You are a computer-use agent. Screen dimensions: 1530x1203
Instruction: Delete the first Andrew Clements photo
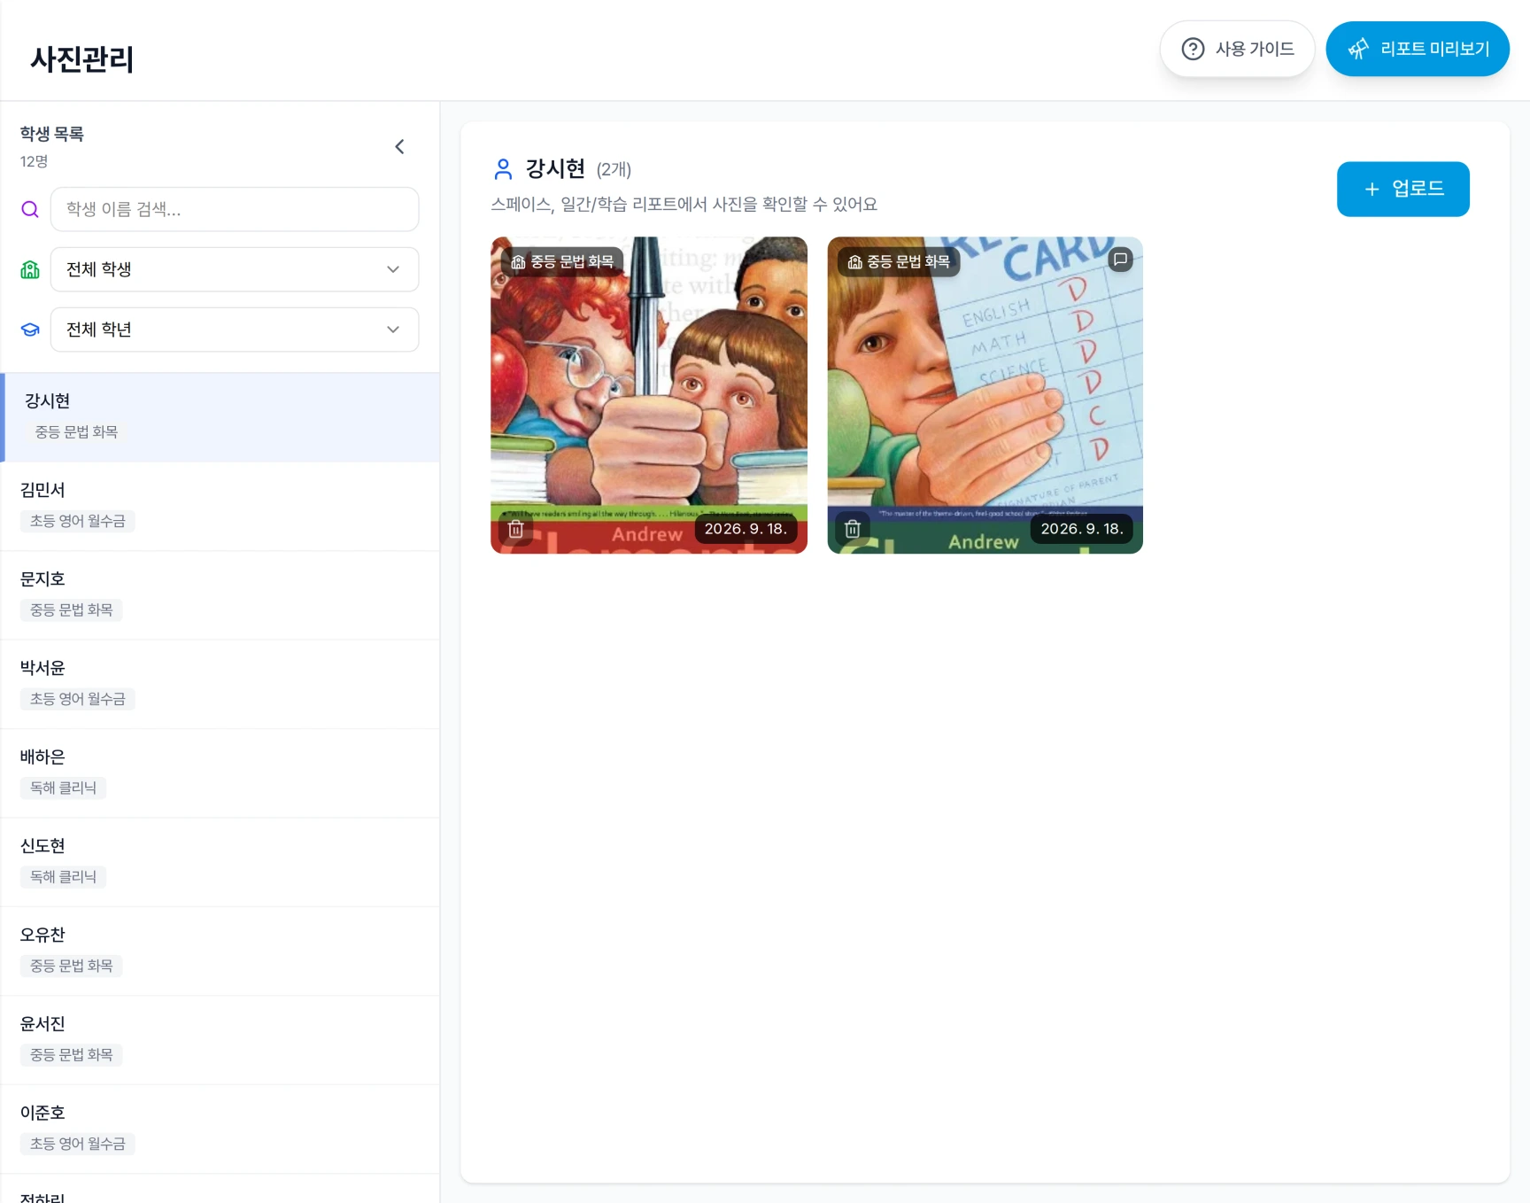click(x=516, y=529)
